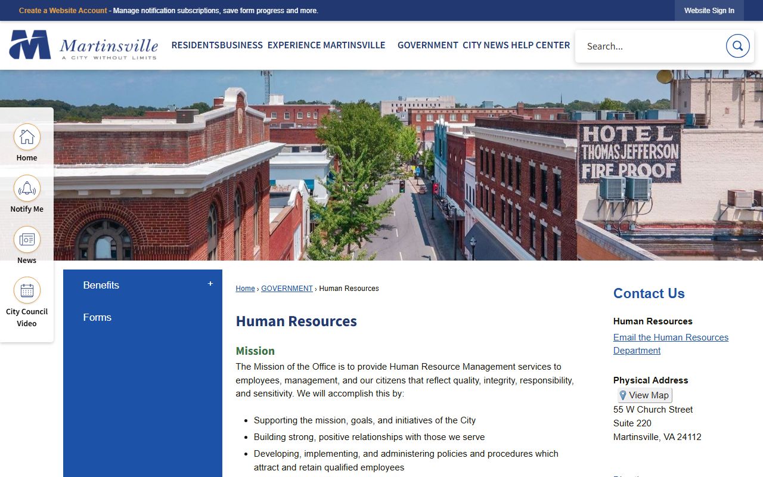Expand the Benefits submenu plus sign
The width and height of the screenshot is (763, 477).
210,284
